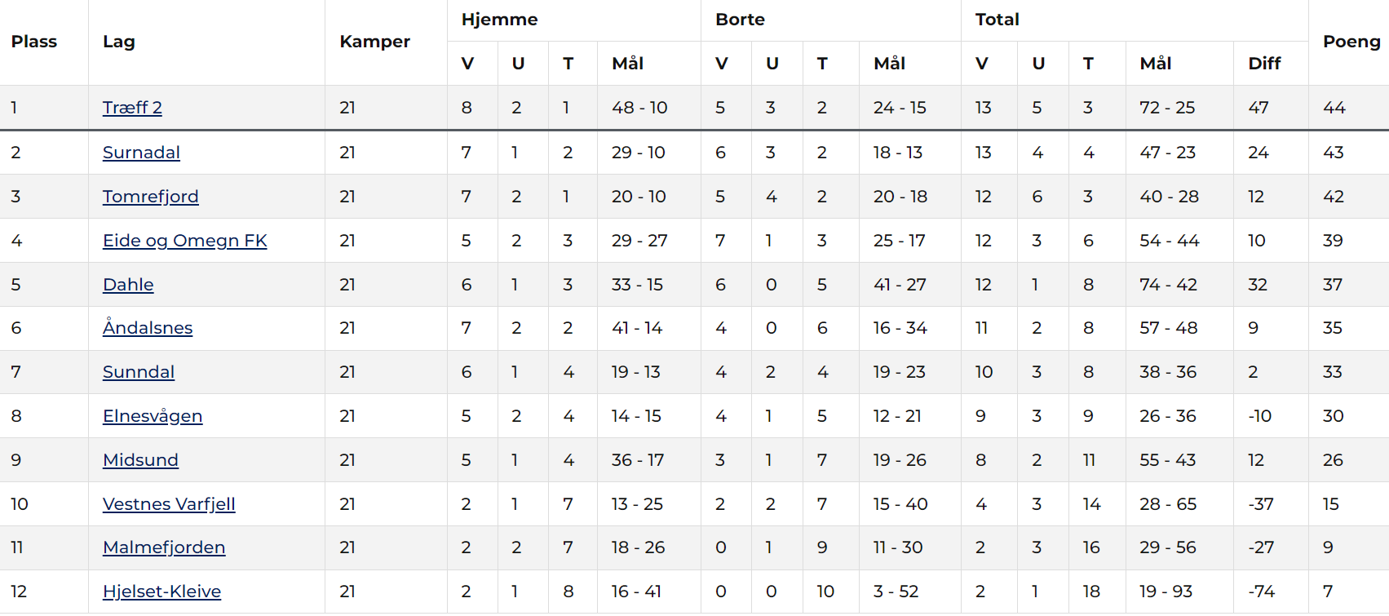
Task: Click the Lag column header
Action: tap(119, 42)
